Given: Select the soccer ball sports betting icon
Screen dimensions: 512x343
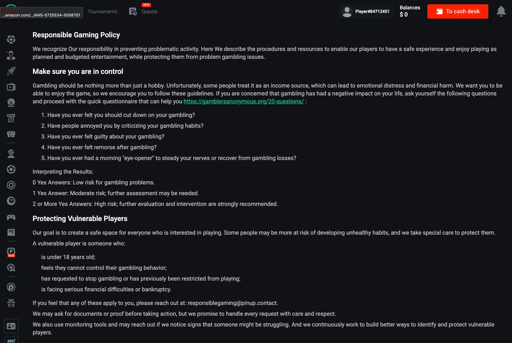Looking at the screenshot, I should pyautogui.click(x=11, y=169).
